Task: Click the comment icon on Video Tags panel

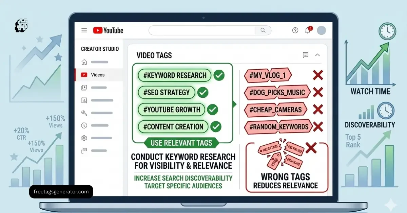Action: (x=306, y=55)
